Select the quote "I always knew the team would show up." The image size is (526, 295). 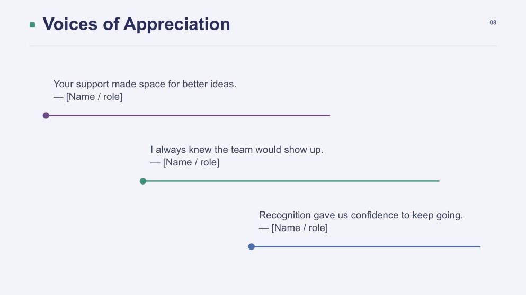click(x=237, y=150)
